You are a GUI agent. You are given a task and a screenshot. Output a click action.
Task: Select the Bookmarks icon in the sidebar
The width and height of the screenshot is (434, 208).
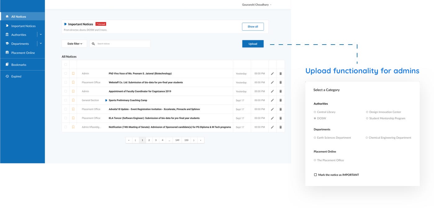pos(7,64)
